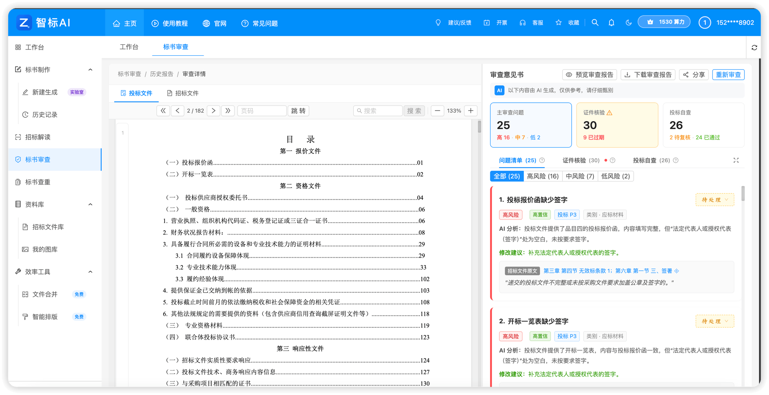The width and height of the screenshot is (769, 395).
Task: Click the issue list vertical scrollbar
Action: coord(743,193)
